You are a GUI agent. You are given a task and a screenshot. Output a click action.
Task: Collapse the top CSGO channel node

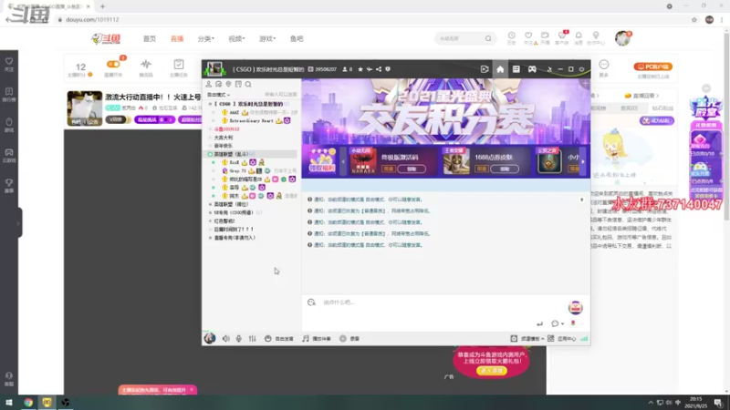point(210,104)
